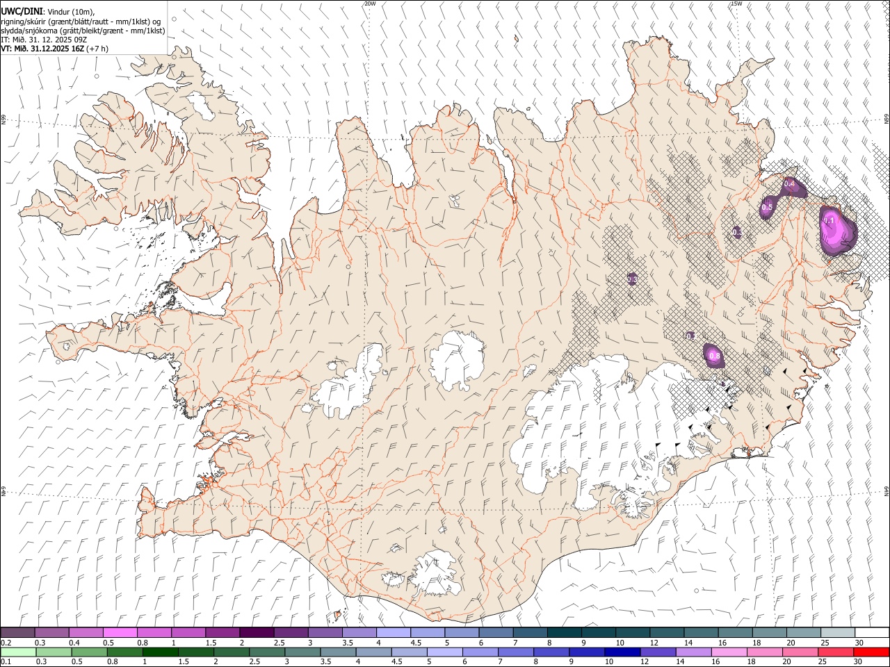Click the medium green 0.5 swatch in bottom legend row
This screenshot has height=667, width=890.
(89, 652)
